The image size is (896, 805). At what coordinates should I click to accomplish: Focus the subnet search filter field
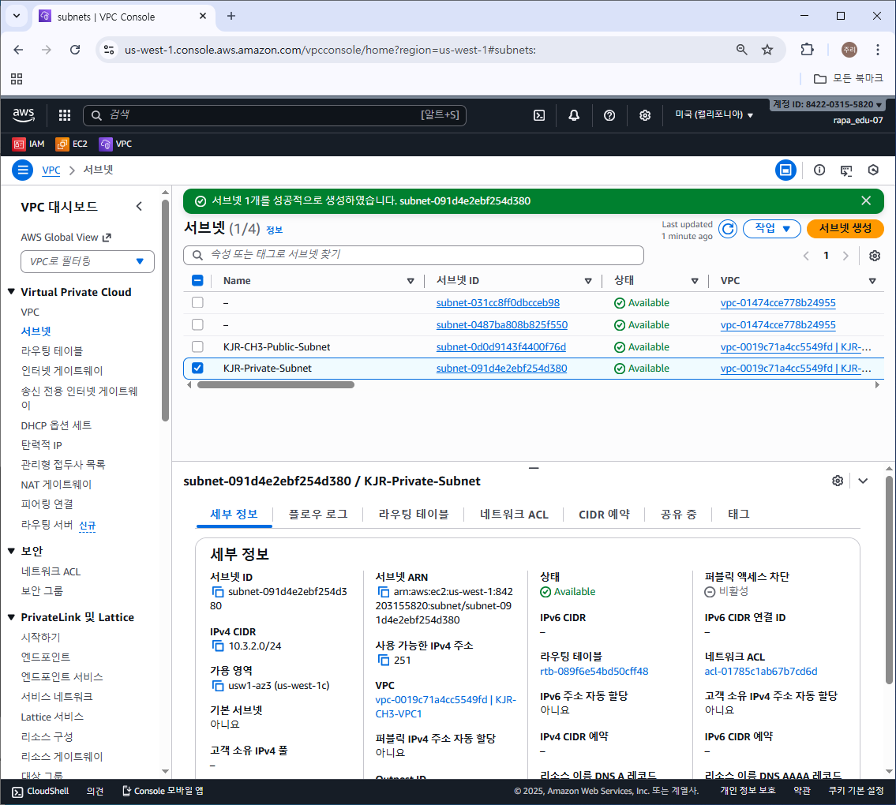413,255
